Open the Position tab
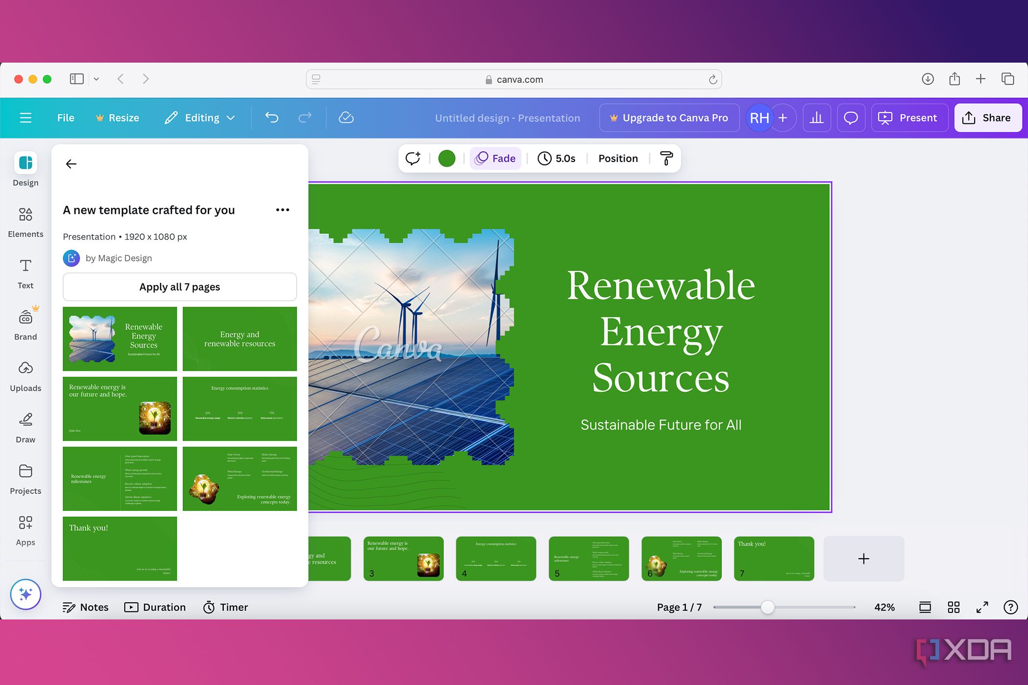 pyautogui.click(x=618, y=158)
